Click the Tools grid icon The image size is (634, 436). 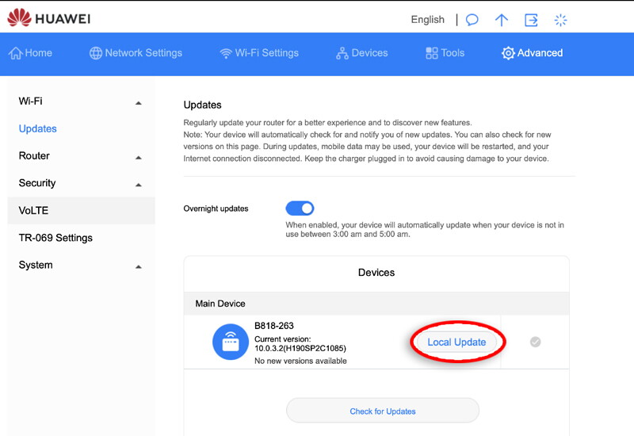[431, 53]
